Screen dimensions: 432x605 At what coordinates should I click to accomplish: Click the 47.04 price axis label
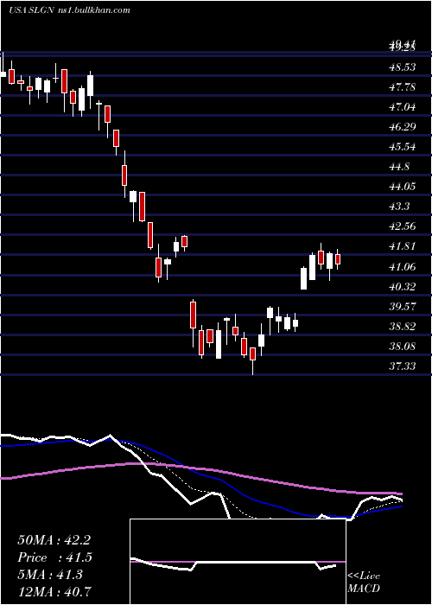coord(403,107)
